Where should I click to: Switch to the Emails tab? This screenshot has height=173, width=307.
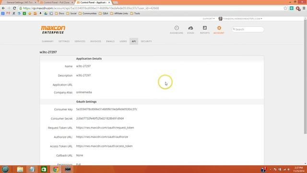click(110, 41)
